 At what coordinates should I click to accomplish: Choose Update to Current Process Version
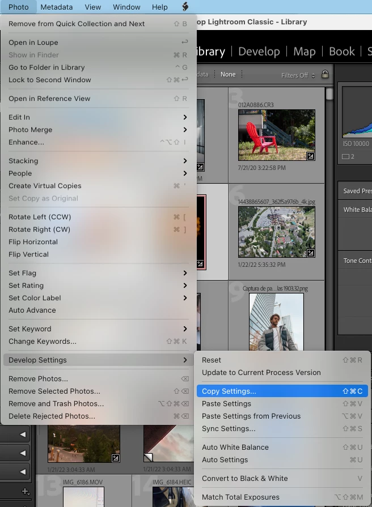point(282,373)
